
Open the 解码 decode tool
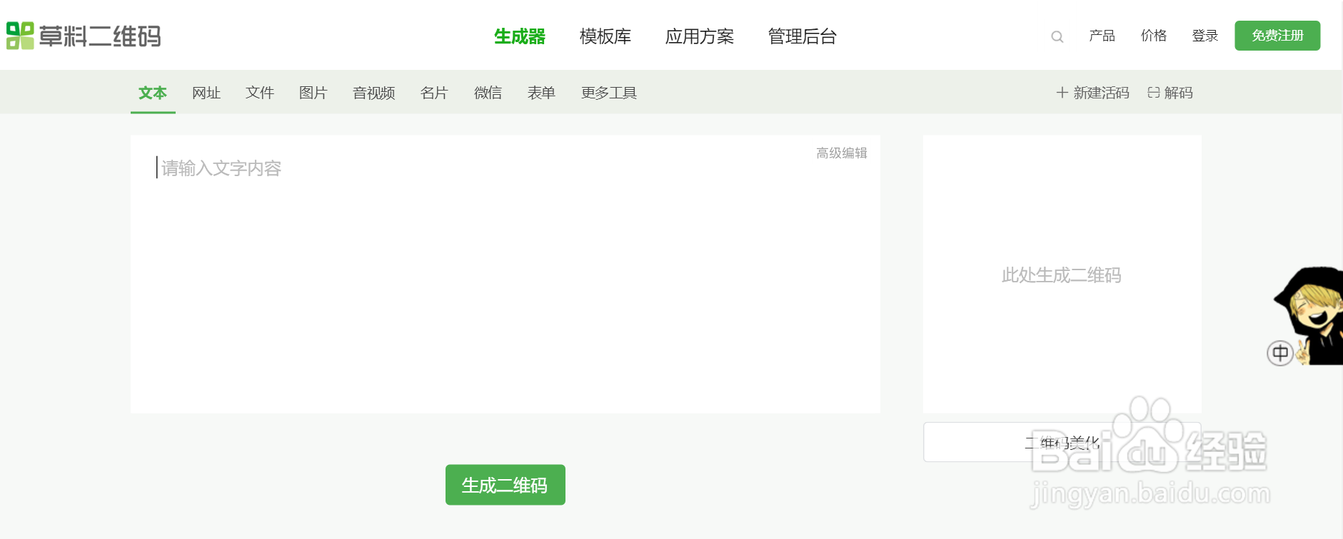[1170, 93]
